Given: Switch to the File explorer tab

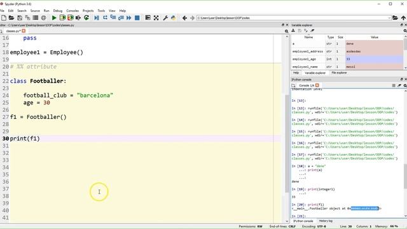Looking at the screenshot, I should (339, 73).
